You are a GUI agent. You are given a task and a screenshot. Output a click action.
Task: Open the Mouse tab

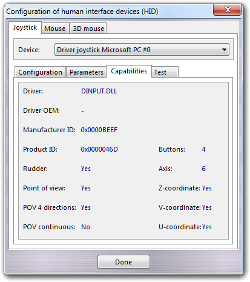(x=55, y=29)
